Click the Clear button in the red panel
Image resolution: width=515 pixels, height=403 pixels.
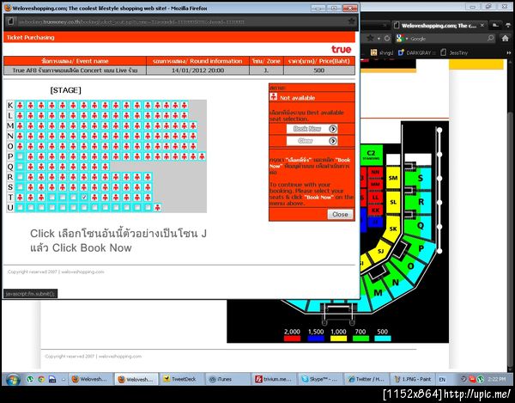(x=312, y=141)
